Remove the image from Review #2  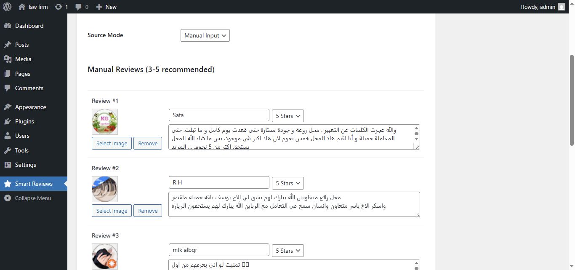pyautogui.click(x=148, y=211)
